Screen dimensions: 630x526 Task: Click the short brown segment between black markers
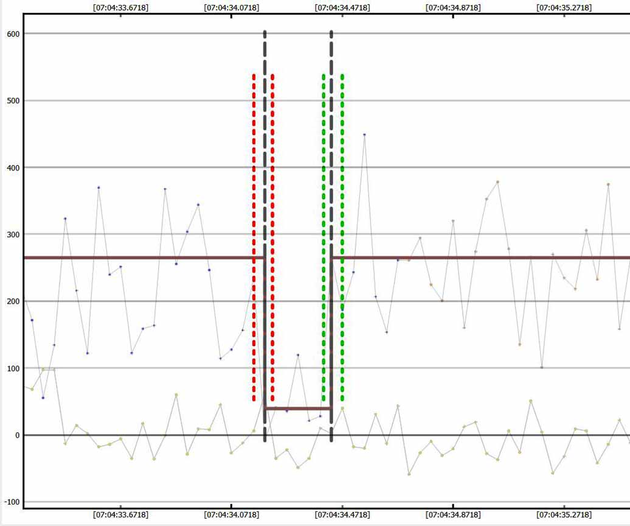click(298, 409)
